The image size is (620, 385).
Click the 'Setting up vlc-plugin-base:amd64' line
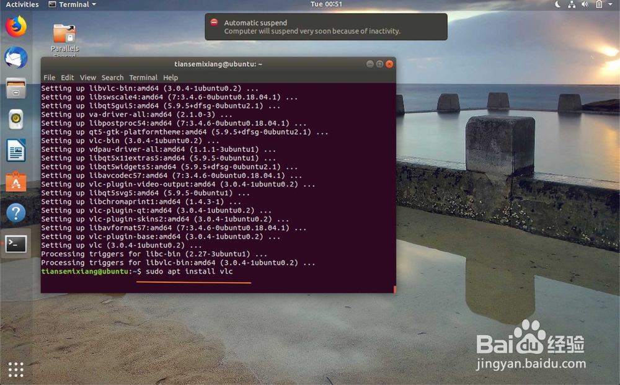coord(161,237)
